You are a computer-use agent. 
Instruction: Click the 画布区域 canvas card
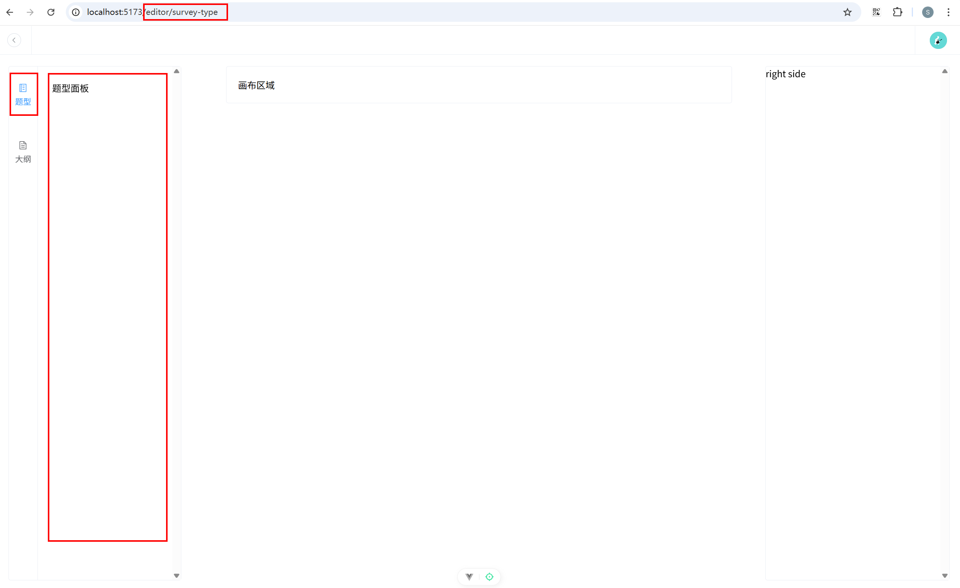(x=478, y=85)
